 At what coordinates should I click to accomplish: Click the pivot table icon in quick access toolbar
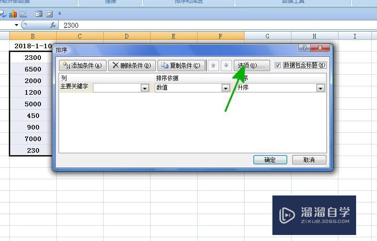(x=50, y=14)
